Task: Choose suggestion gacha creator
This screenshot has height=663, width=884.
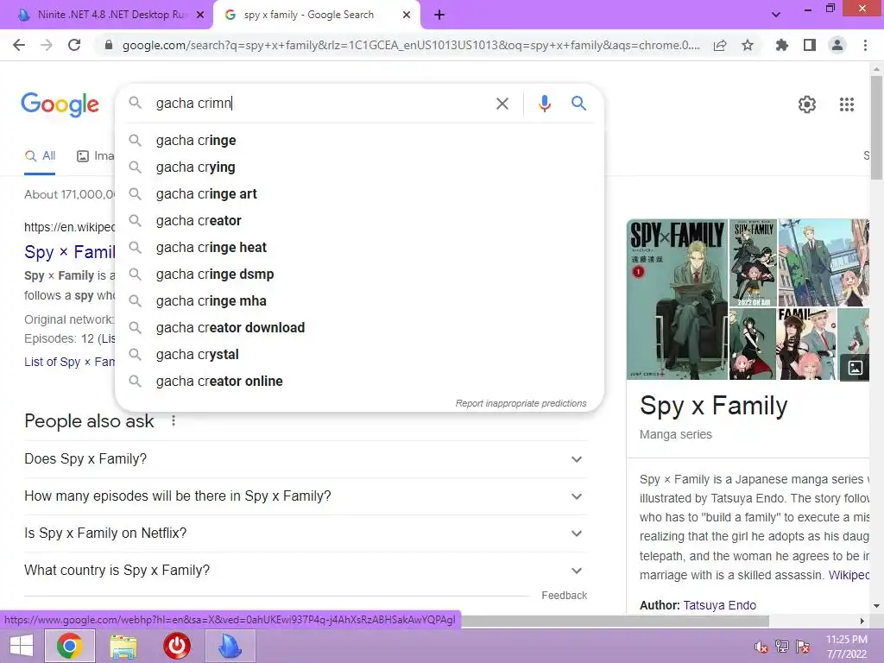Action: click(359, 220)
